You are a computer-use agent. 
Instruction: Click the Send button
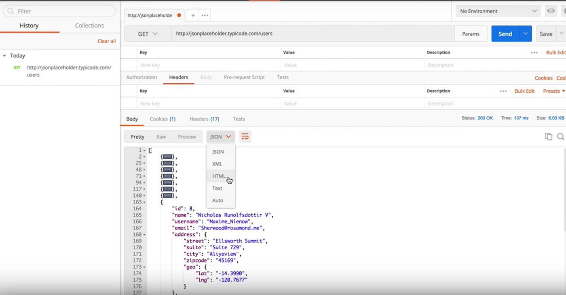coord(505,34)
